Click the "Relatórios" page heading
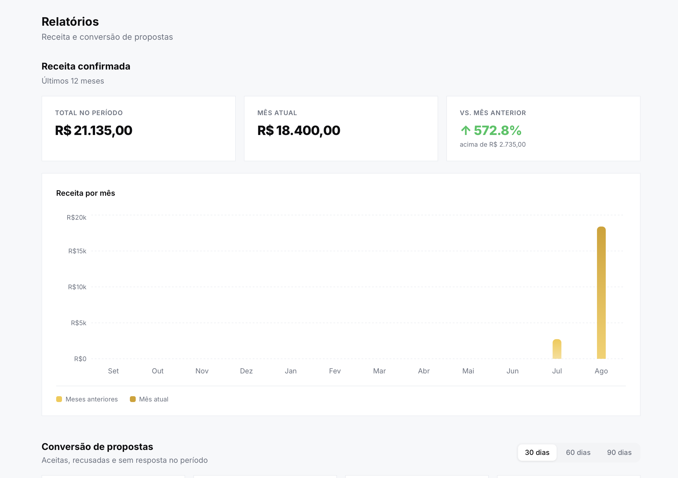 (x=70, y=22)
